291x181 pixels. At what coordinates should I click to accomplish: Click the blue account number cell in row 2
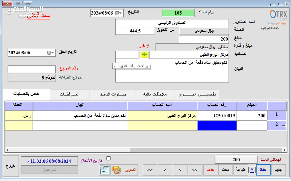tap(217, 126)
